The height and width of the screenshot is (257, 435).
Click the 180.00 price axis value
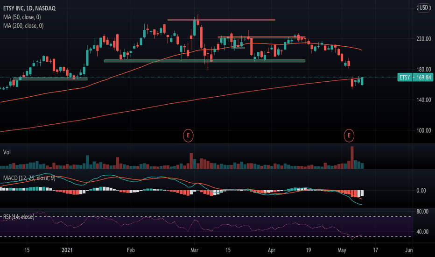424,70
